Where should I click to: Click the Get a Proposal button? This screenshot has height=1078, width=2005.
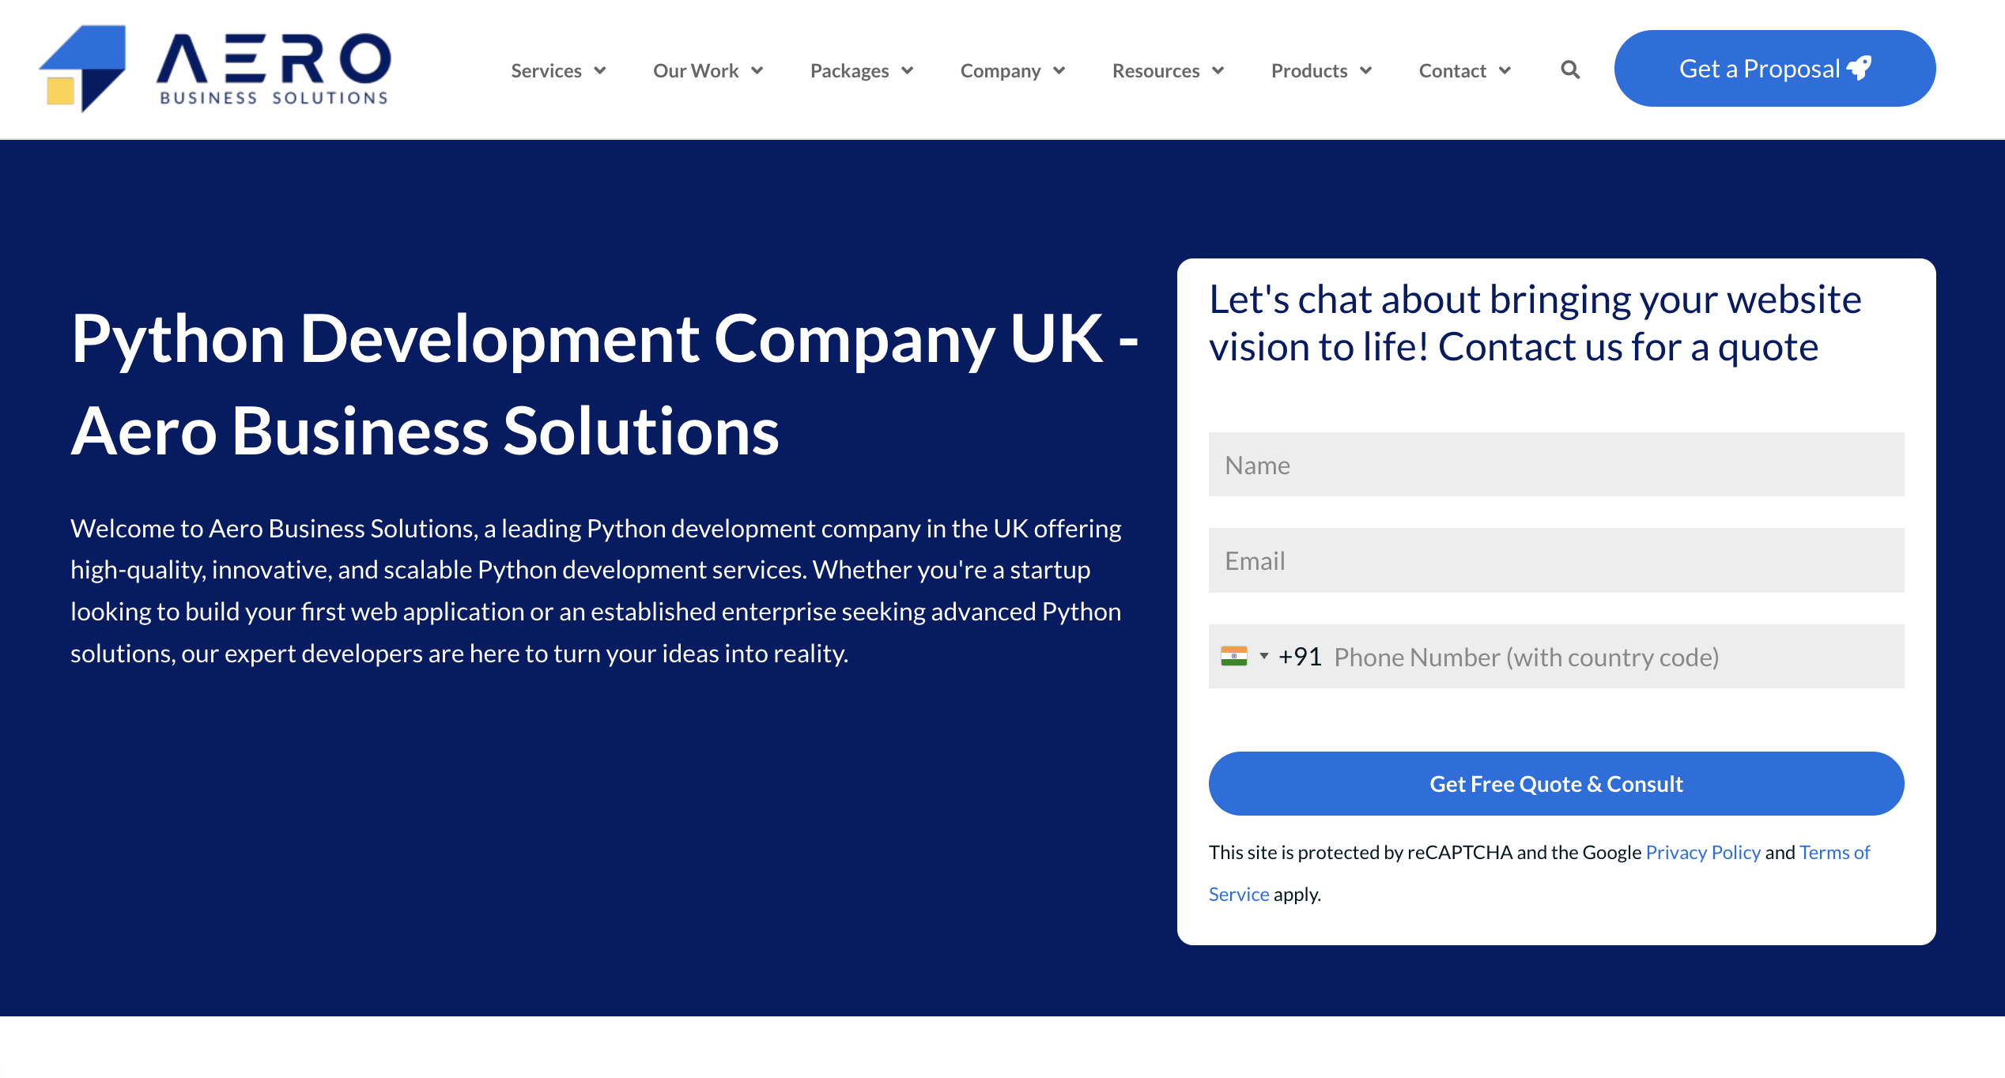[1775, 69]
